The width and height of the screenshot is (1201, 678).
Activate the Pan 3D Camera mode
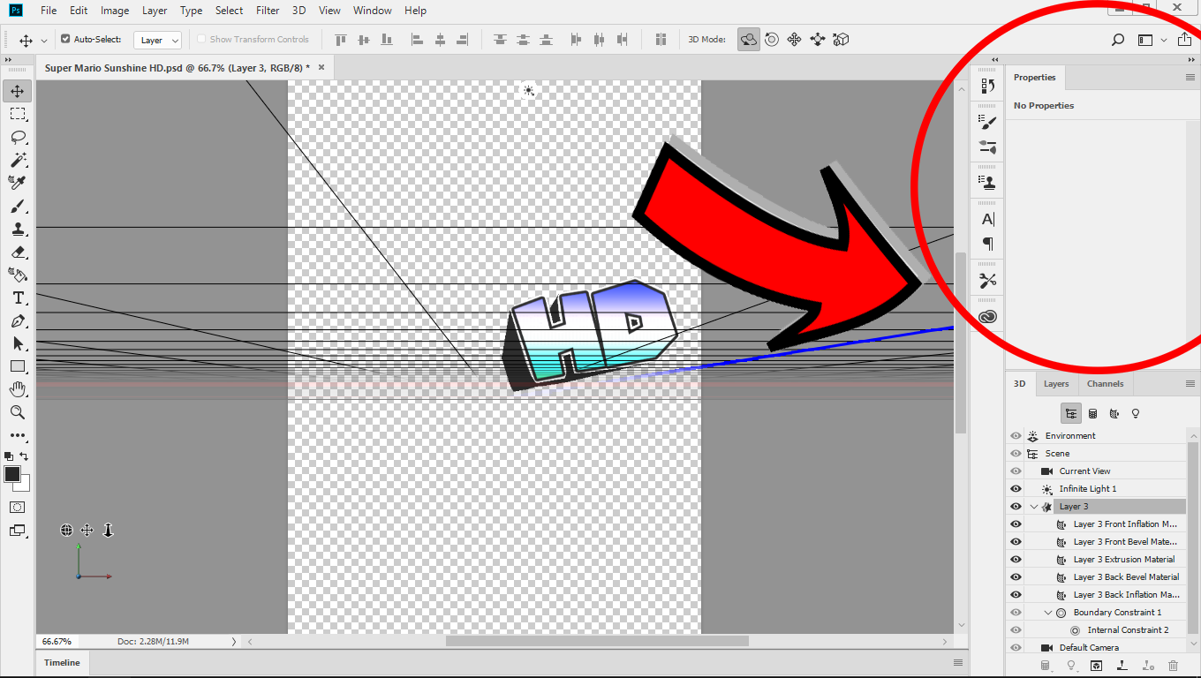(x=795, y=40)
